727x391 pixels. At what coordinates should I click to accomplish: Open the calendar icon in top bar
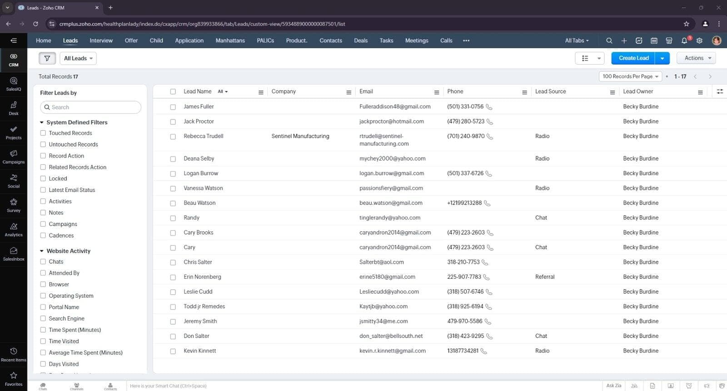[x=654, y=40]
